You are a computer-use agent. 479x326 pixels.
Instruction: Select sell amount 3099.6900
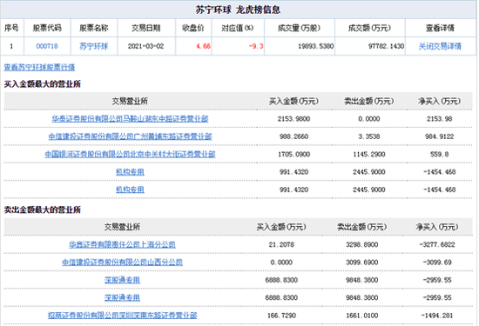tap(362, 262)
